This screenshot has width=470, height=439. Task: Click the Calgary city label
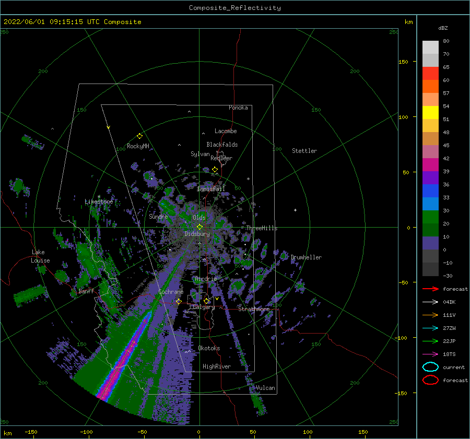coord(204,307)
